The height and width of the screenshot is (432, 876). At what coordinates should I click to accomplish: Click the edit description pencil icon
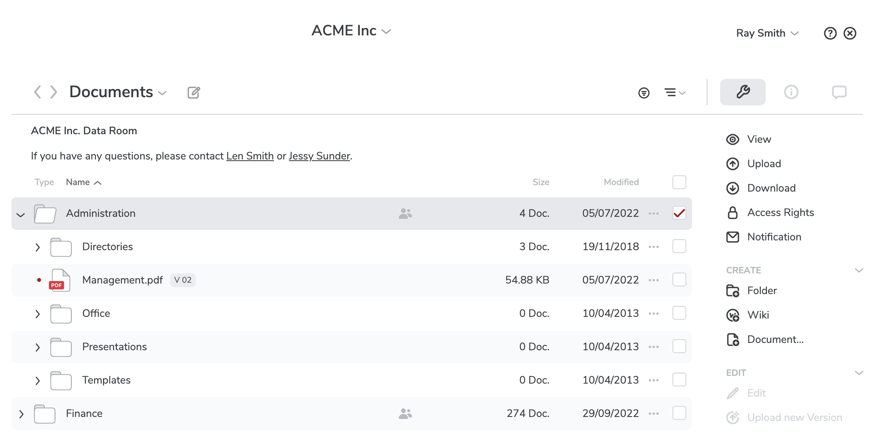tap(194, 93)
